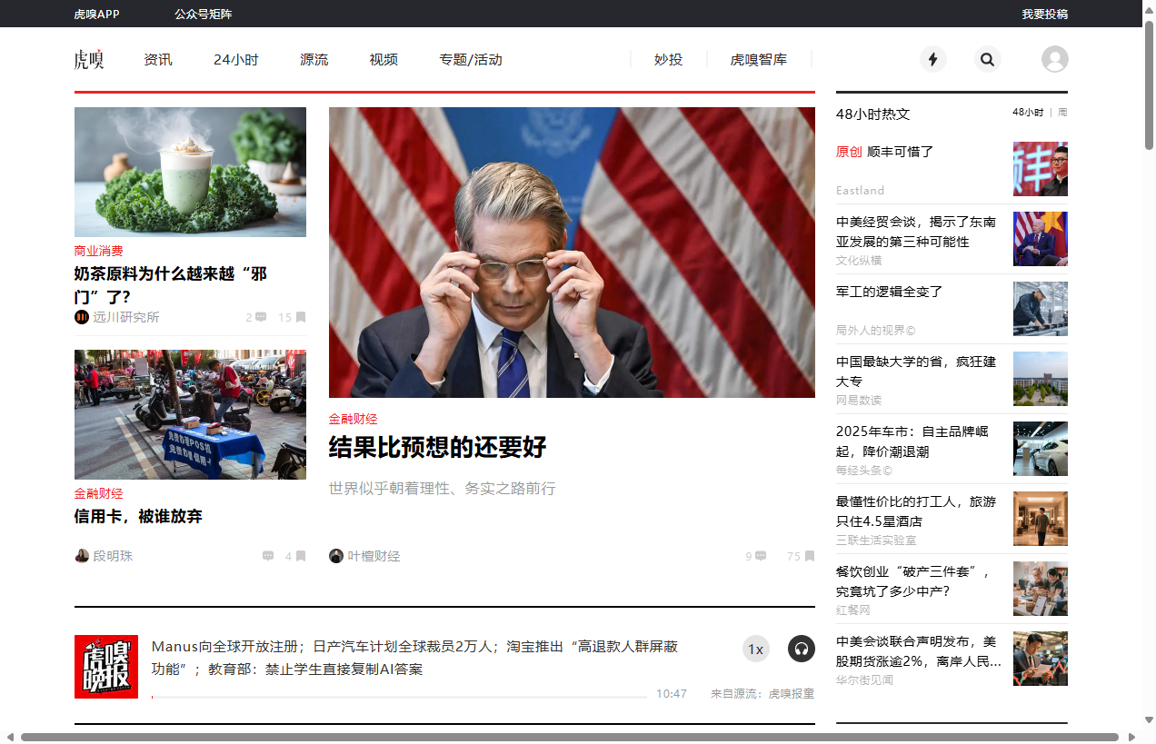Open the 24小时 navigation menu item

[x=235, y=59]
